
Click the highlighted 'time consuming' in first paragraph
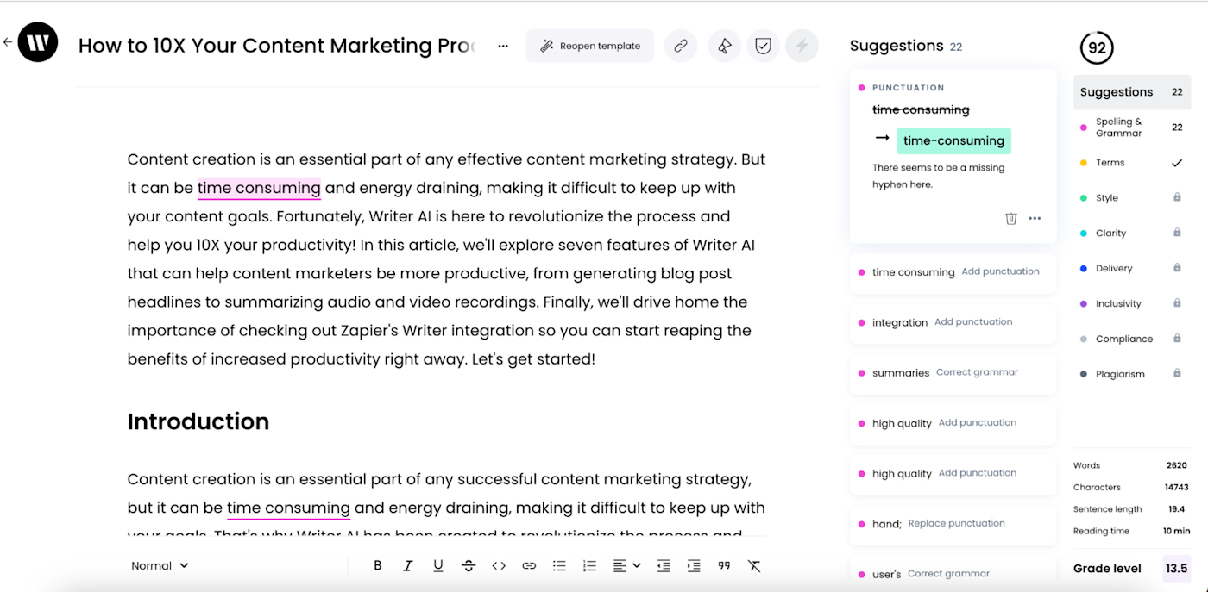(x=259, y=188)
